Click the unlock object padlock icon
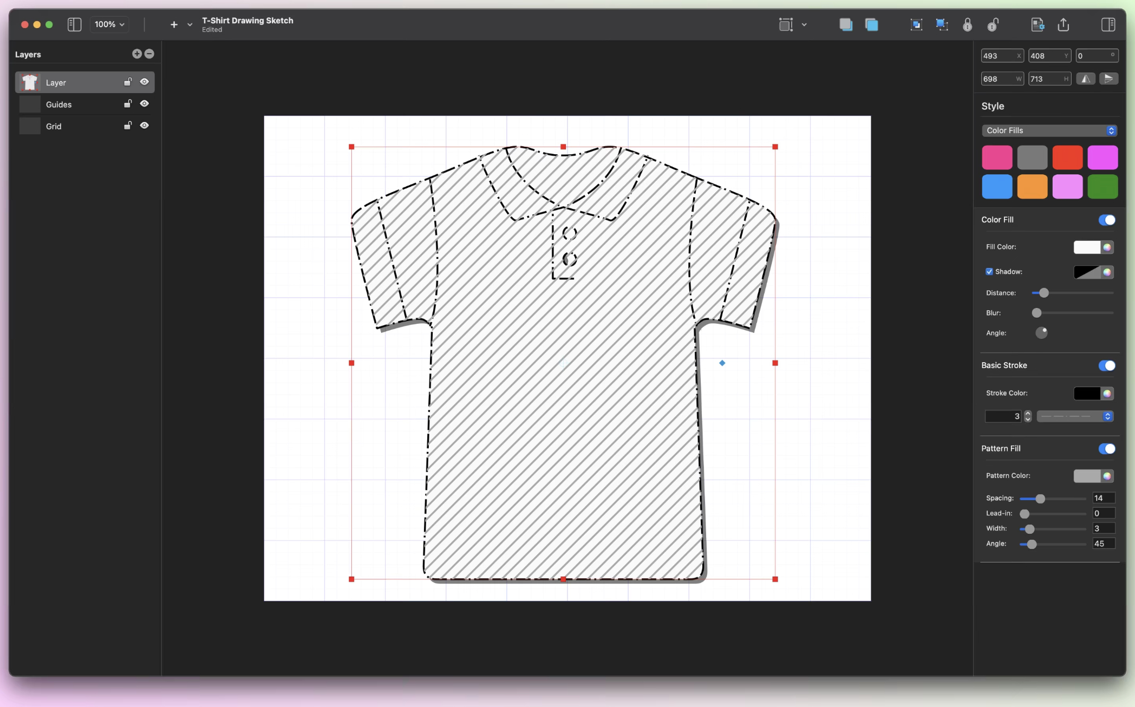 pos(993,24)
